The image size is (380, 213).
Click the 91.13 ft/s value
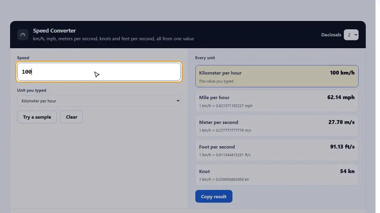tap(342, 147)
